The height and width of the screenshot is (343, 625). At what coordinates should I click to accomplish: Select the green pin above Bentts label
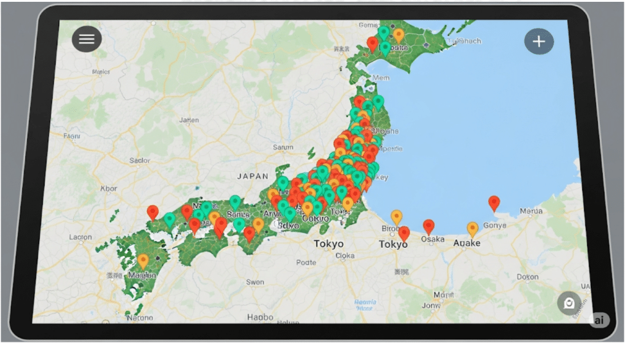point(235,201)
